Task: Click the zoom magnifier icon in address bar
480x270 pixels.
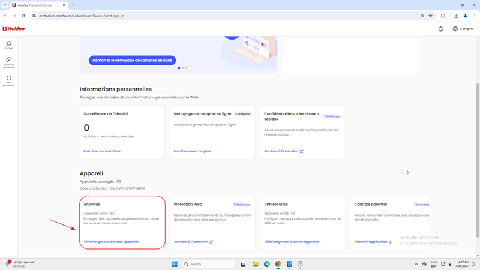Action: (422, 16)
